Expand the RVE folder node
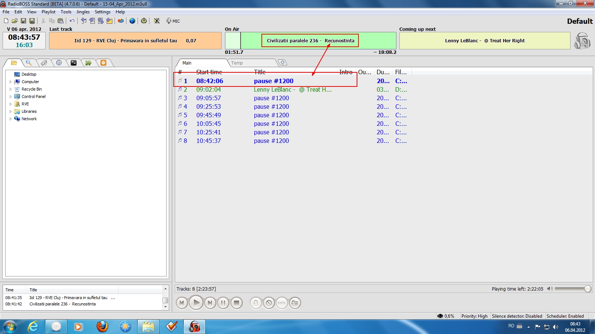595x334 pixels. click(10, 104)
